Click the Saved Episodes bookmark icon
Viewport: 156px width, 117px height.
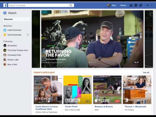(5, 35)
